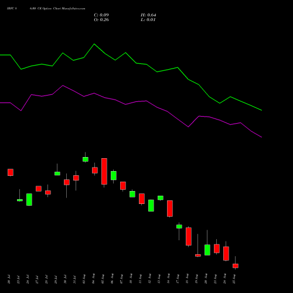Select the green candle on 20 Aug
Screen dimensions: 293x293
[207, 250]
